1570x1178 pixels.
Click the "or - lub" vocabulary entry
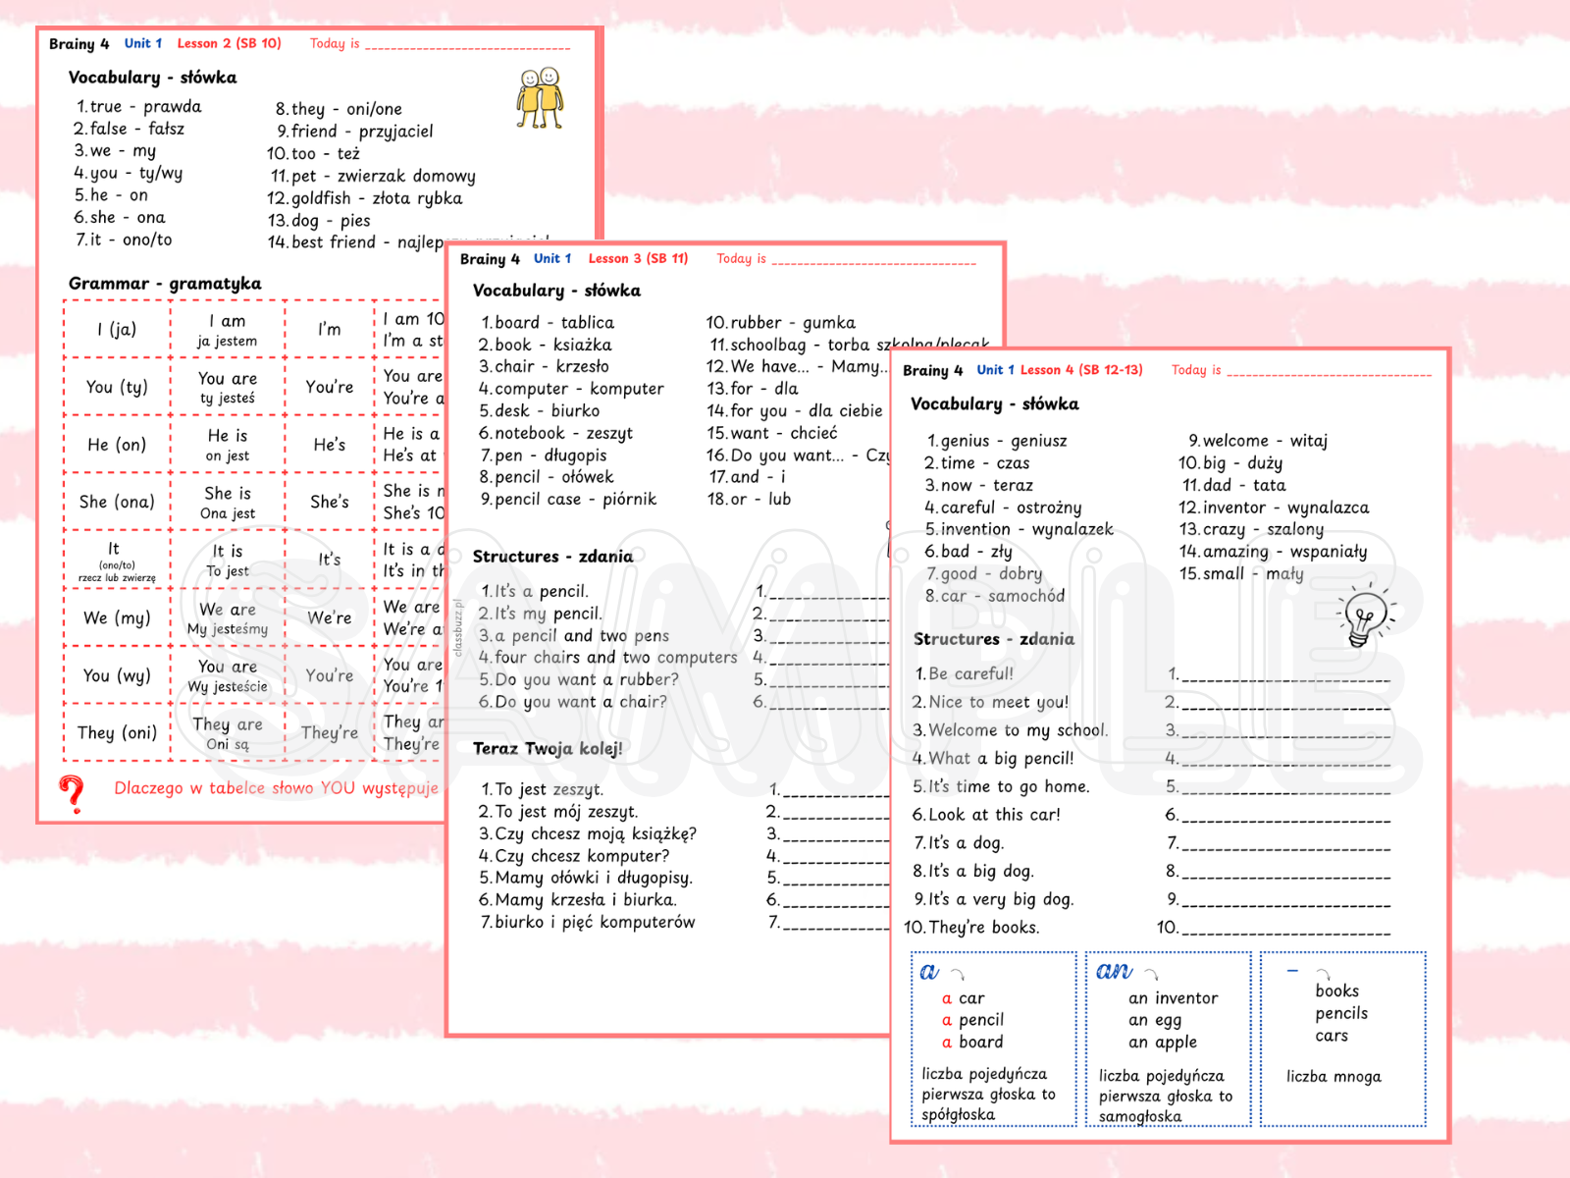click(x=749, y=499)
